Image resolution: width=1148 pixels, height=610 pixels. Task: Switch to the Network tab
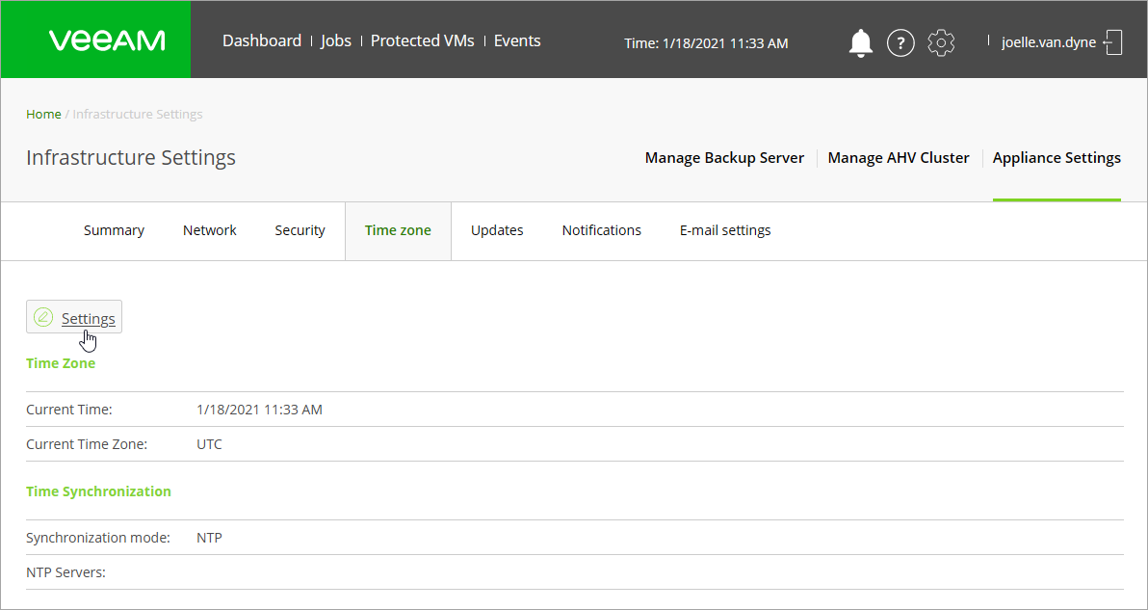pos(209,230)
